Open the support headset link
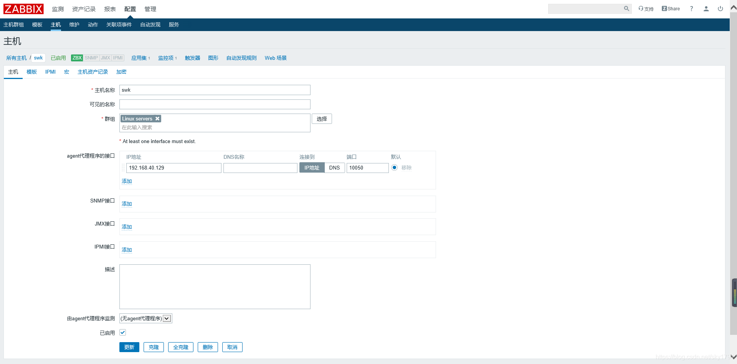Image resolution: width=737 pixels, height=364 pixels. coord(646,9)
